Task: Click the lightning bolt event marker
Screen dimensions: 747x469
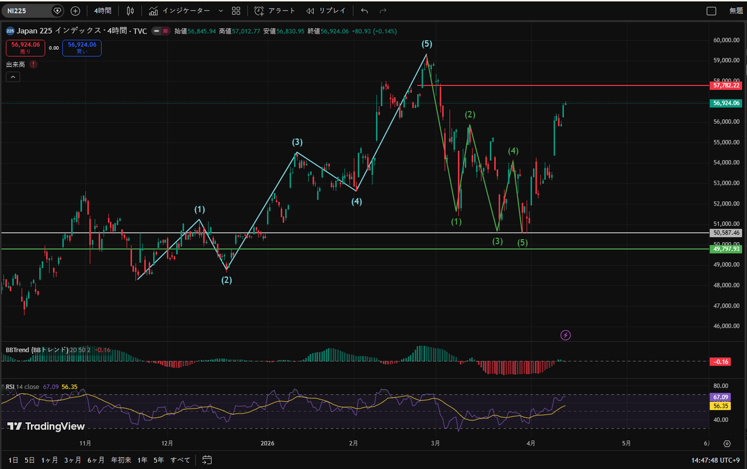Action: [566, 335]
